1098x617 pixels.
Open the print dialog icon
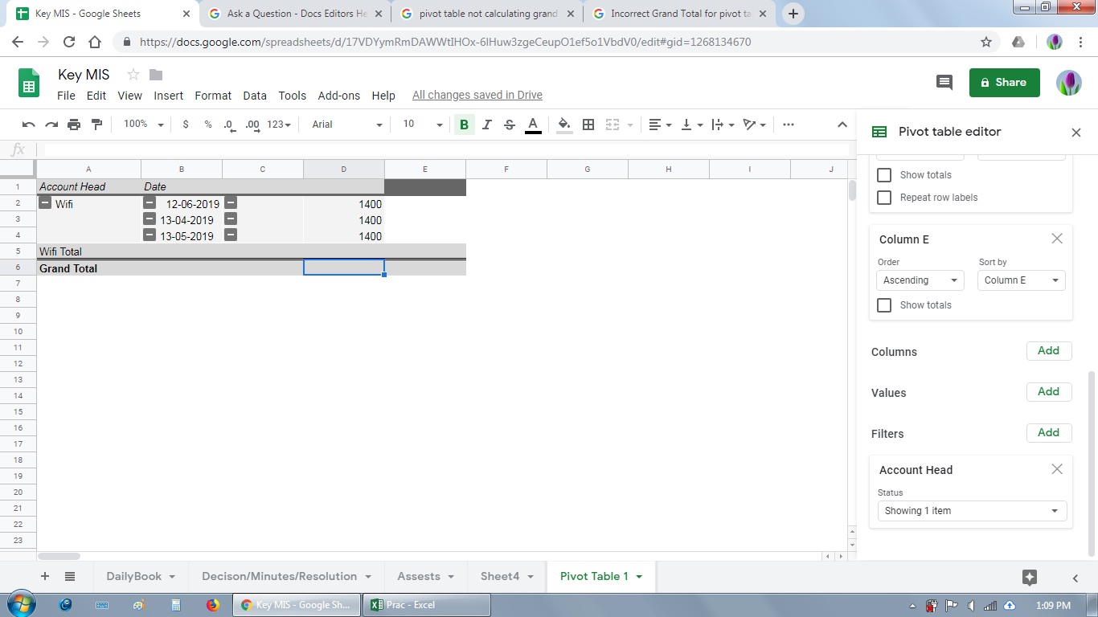[x=73, y=125]
